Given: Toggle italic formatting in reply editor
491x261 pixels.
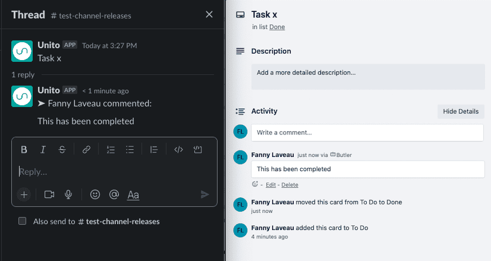Looking at the screenshot, I should [43, 150].
